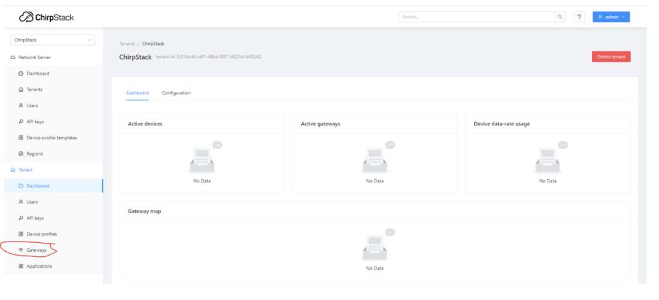
Task: Click the Gateway map card title
Action: (145, 211)
